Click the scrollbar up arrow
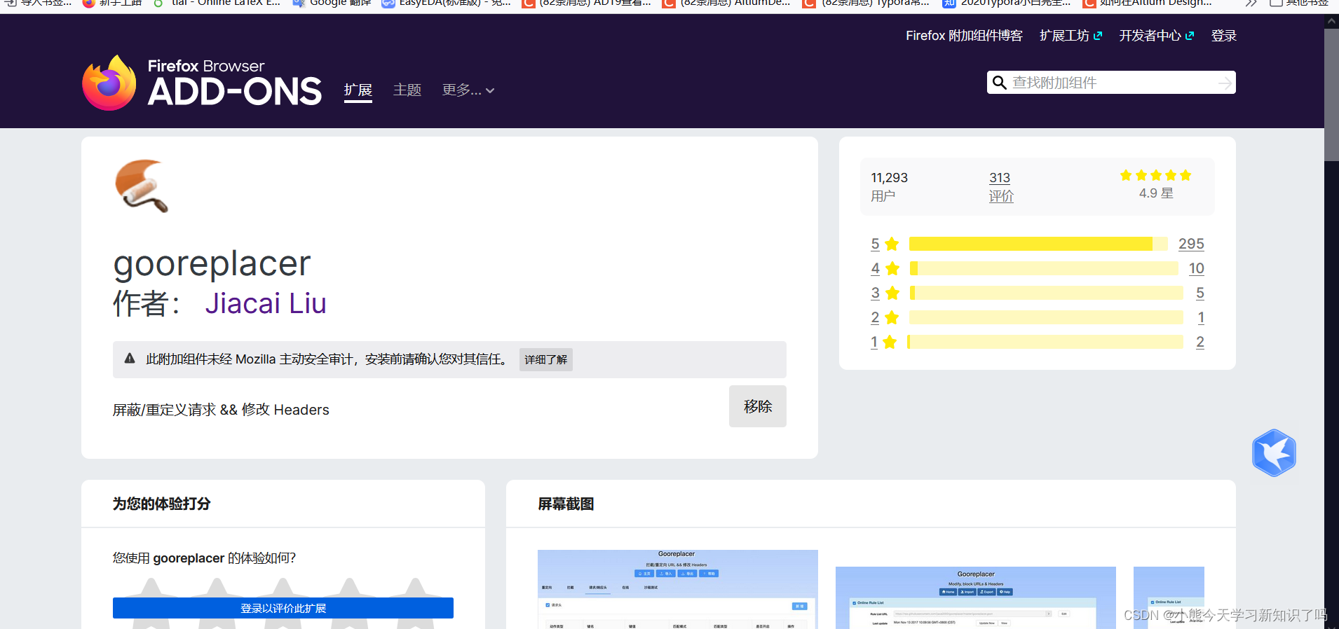1339x629 pixels. (x=1331, y=22)
